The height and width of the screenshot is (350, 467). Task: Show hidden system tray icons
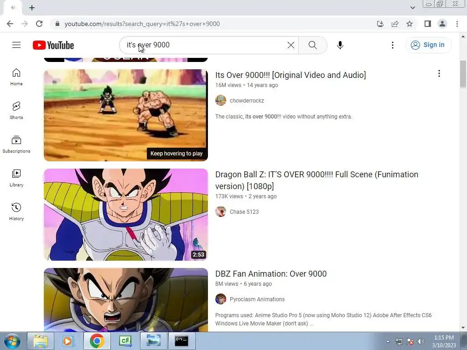pos(388,341)
